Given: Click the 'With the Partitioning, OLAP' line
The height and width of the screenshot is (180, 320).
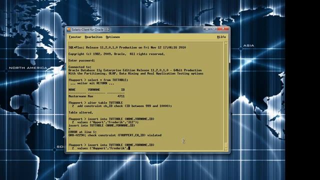Looking at the screenshot, I should pos(136,73).
